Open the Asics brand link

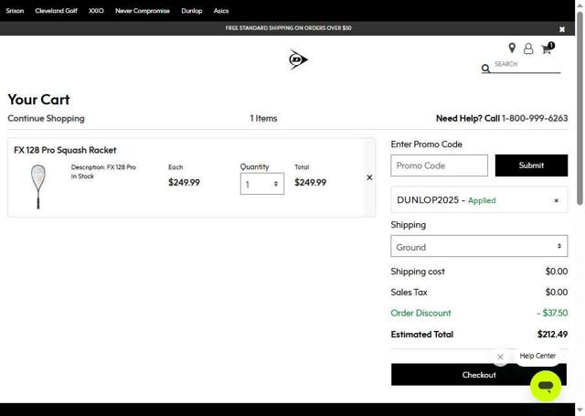[221, 11]
